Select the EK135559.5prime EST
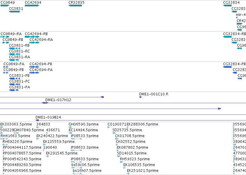Viewport: 246px width, 175px height. pos(45,145)
